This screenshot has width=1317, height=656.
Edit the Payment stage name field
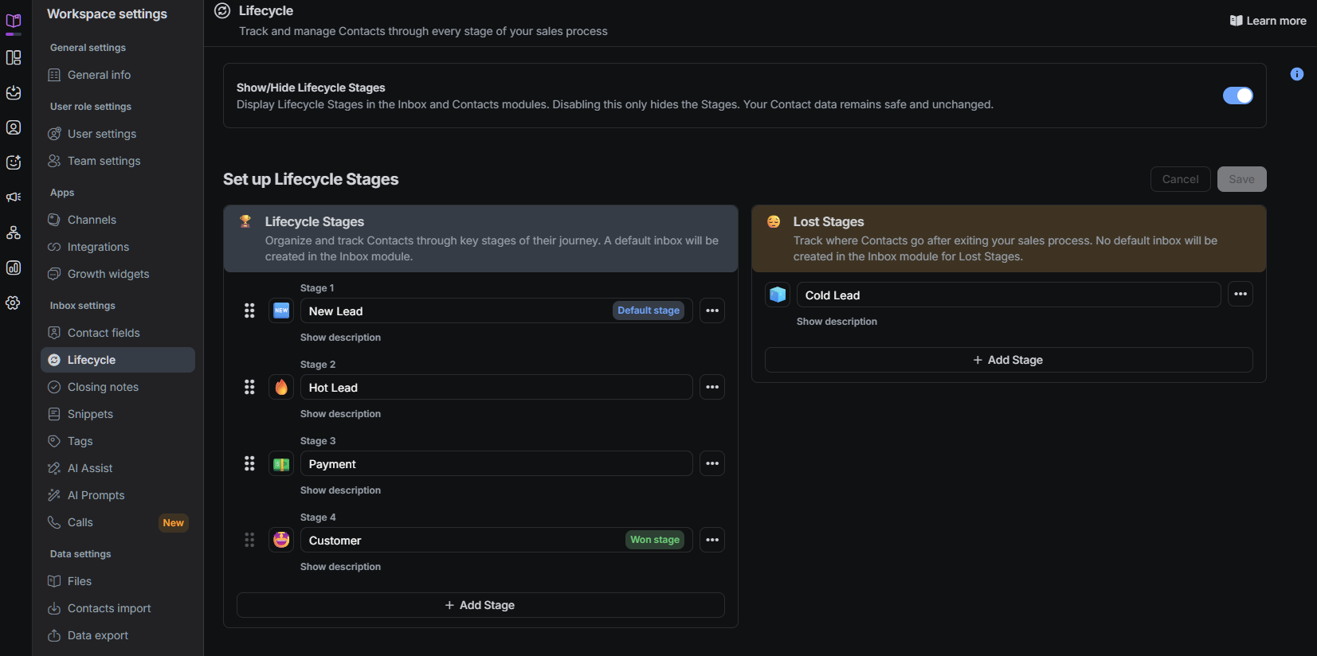coord(496,463)
